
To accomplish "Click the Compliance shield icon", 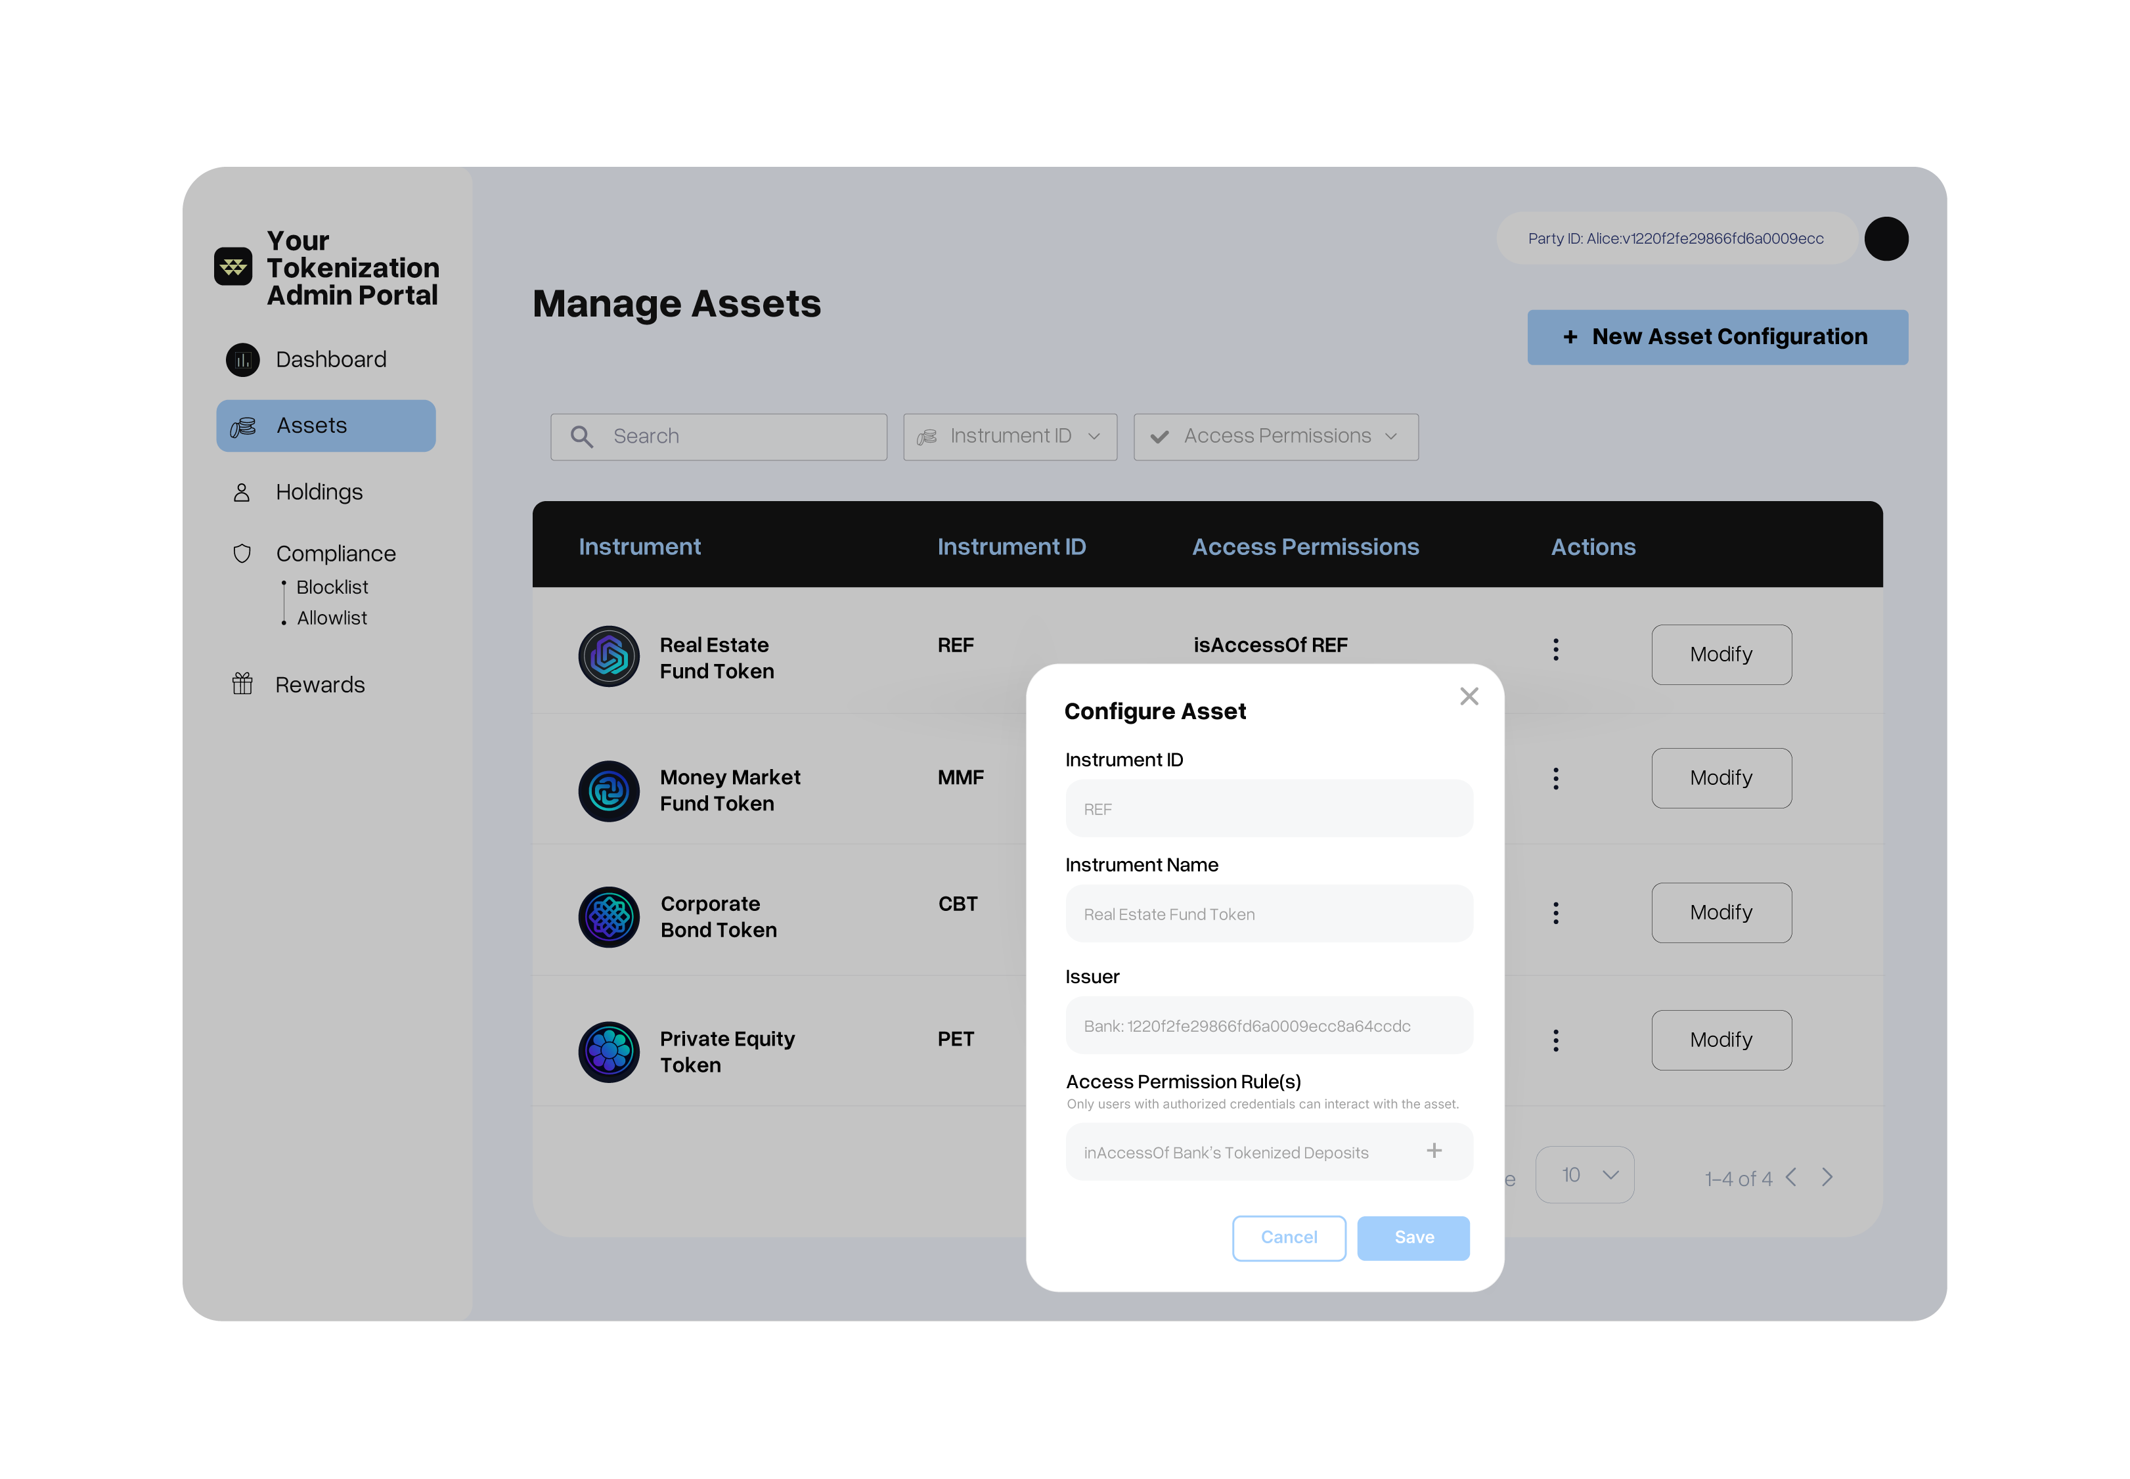I will click(x=242, y=553).
